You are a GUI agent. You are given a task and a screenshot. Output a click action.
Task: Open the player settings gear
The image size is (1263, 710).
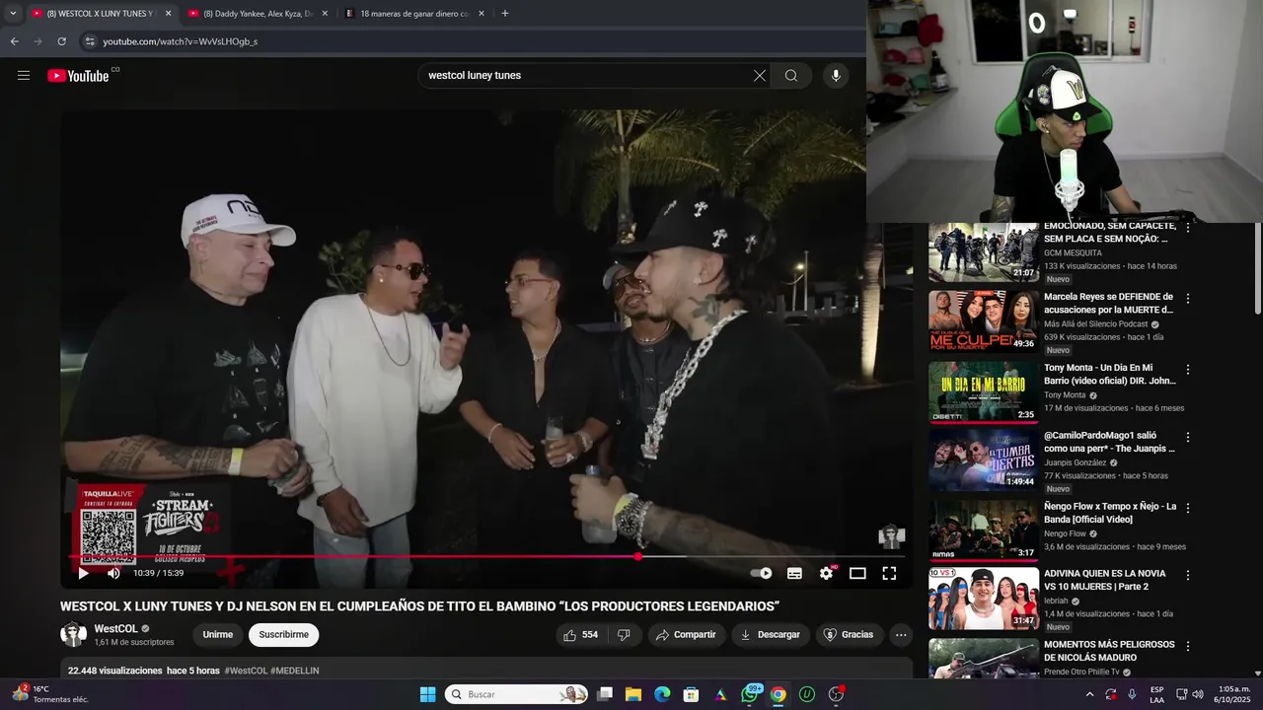click(827, 573)
